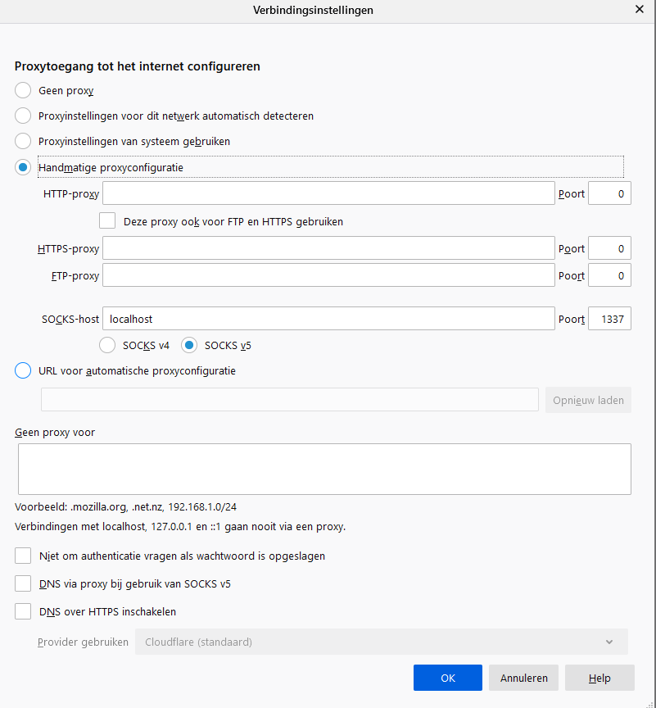Click the SOCKS port field showing 1337
This screenshot has height=708, width=656.
coord(609,319)
